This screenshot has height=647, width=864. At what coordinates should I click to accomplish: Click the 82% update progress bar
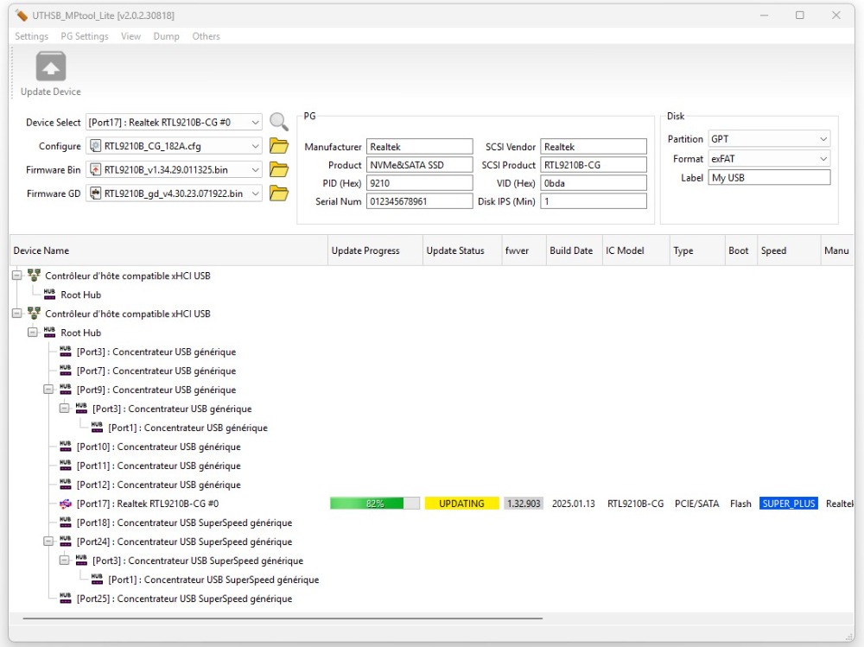point(375,504)
